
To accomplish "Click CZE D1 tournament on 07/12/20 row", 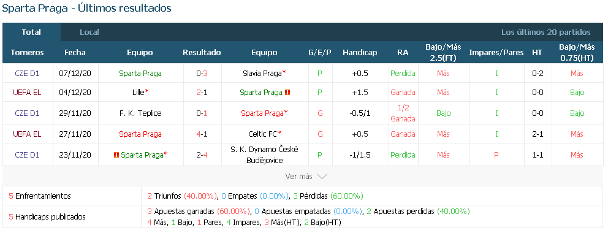I will pyautogui.click(x=27, y=73).
